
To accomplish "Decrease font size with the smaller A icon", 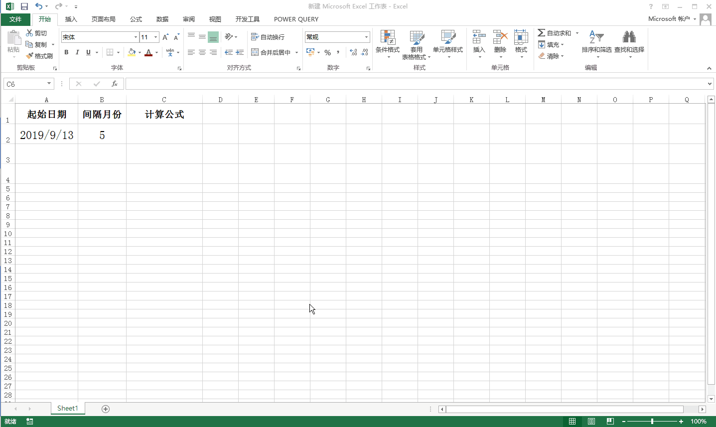I will pos(176,37).
